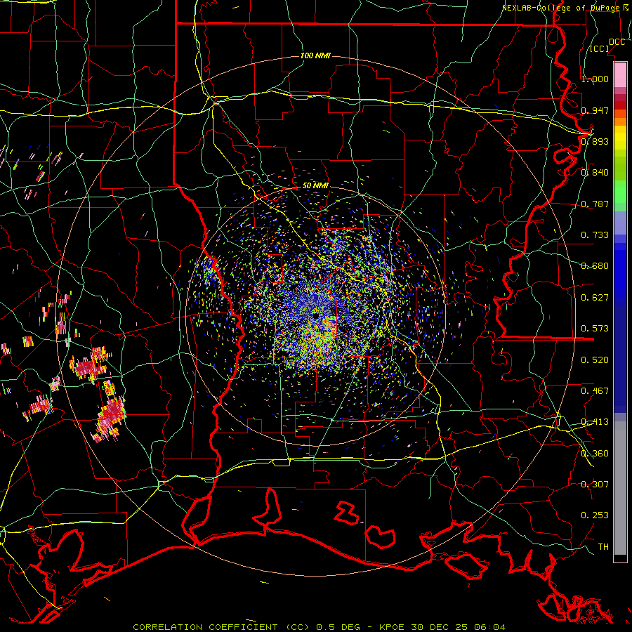This screenshot has height=632, width=632.
Task: Select the 0.680 color scale value
Action: pos(595,266)
